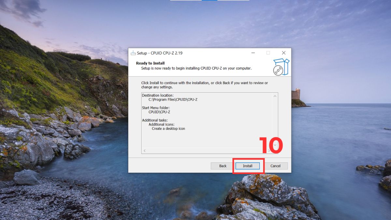
Task: Click the 'Create a desktop icon' line
Action: tap(168, 128)
